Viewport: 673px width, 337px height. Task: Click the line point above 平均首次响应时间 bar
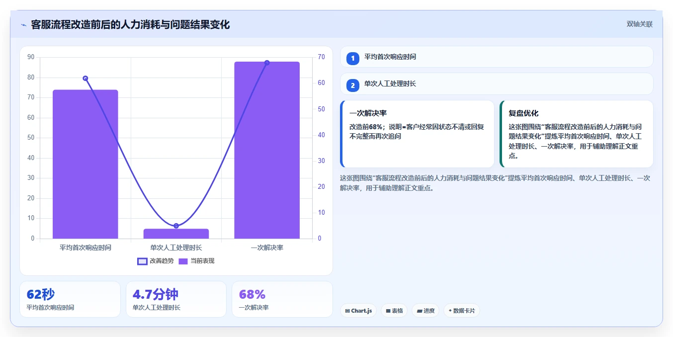(x=85, y=78)
